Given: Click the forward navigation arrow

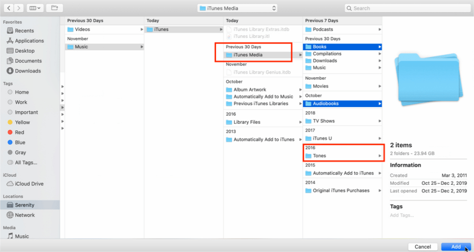Looking at the screenshot, I should click(x=19, y=8).
